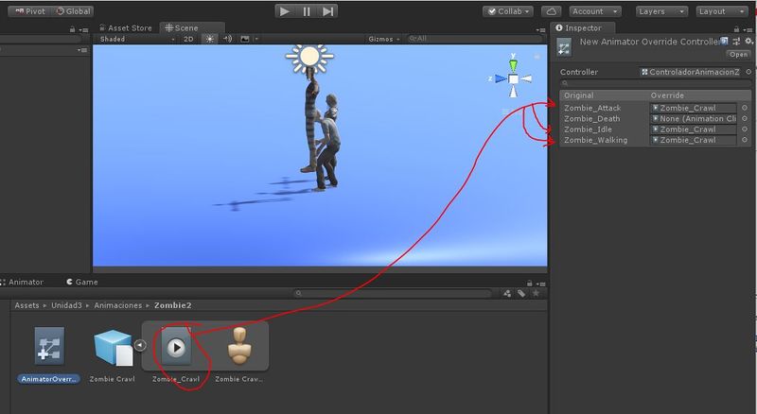This screenshot has height=414, width=757.
Task: Toggle 2D view in Scene
Action: pos(188,39)
